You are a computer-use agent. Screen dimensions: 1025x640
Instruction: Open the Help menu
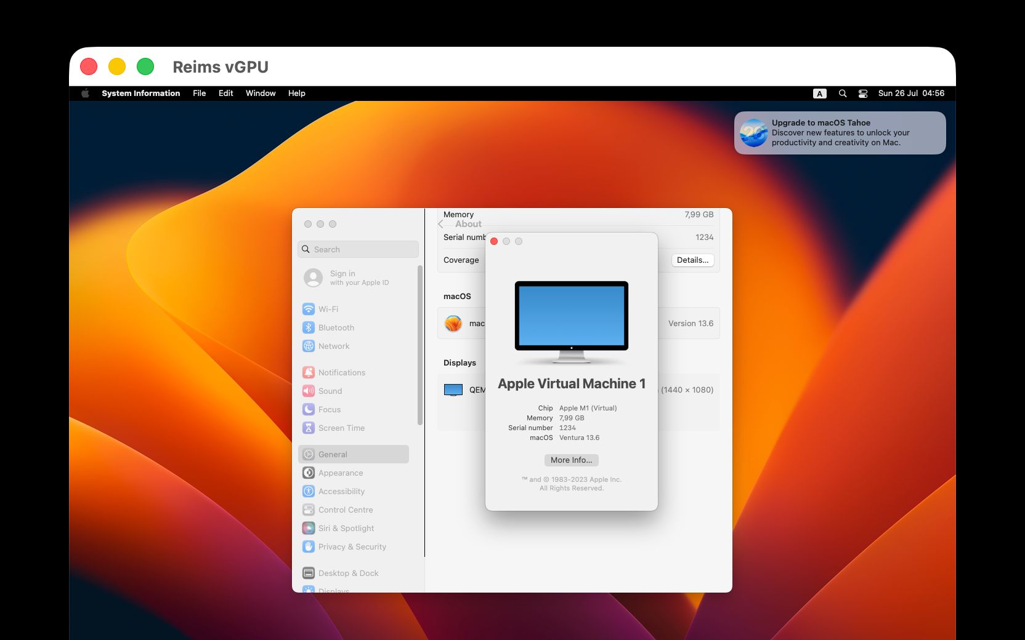(x=297, y=94)
